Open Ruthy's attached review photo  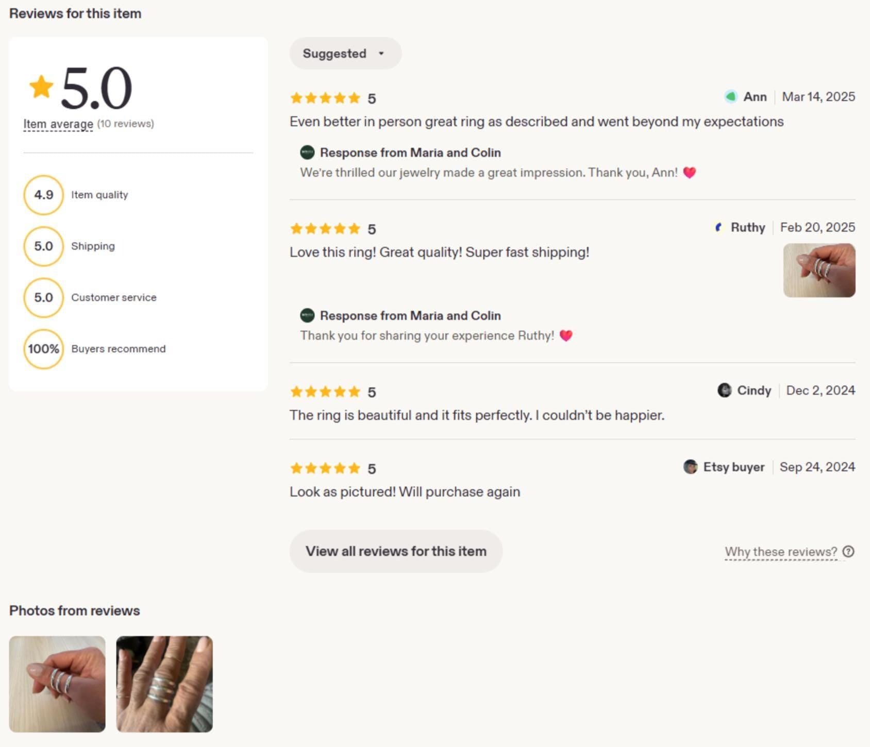(819, 270)
